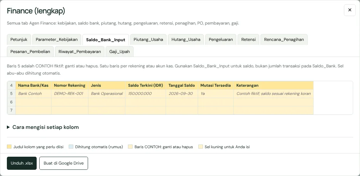Switch to the Parameter_Kebijakan tab
The width and height of the screenshot is (360, 176).
click(x=57, y=40)
